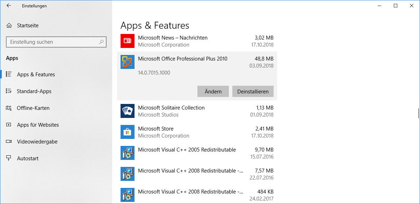The height and width of the screenshot is (204, 420).
Task: Minimize the Einstellungen window
Action: coord(379,6)
